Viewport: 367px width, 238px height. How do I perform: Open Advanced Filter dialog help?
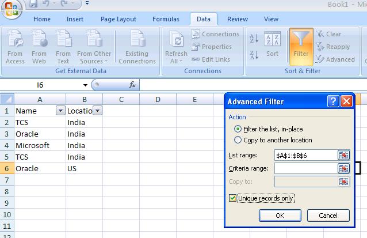[333, 101]
